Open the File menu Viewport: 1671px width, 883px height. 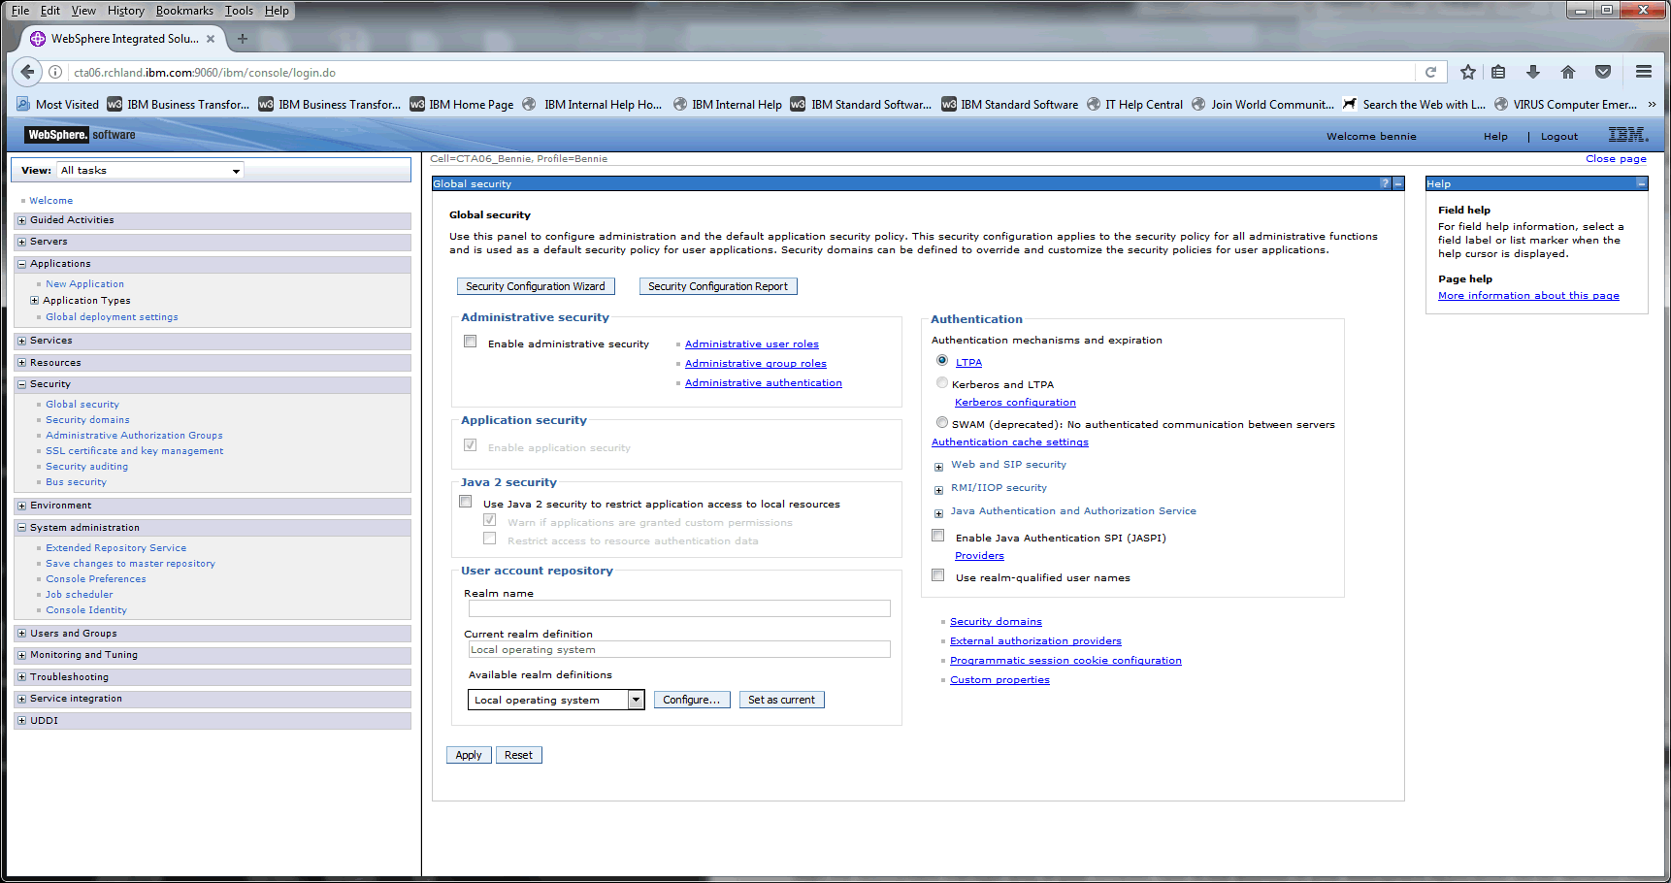[20, 11]
